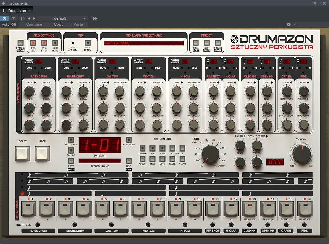Click the Pattern Name display
Image resolution: width=329 pixels, height=244 pixels.
[100, 161]
